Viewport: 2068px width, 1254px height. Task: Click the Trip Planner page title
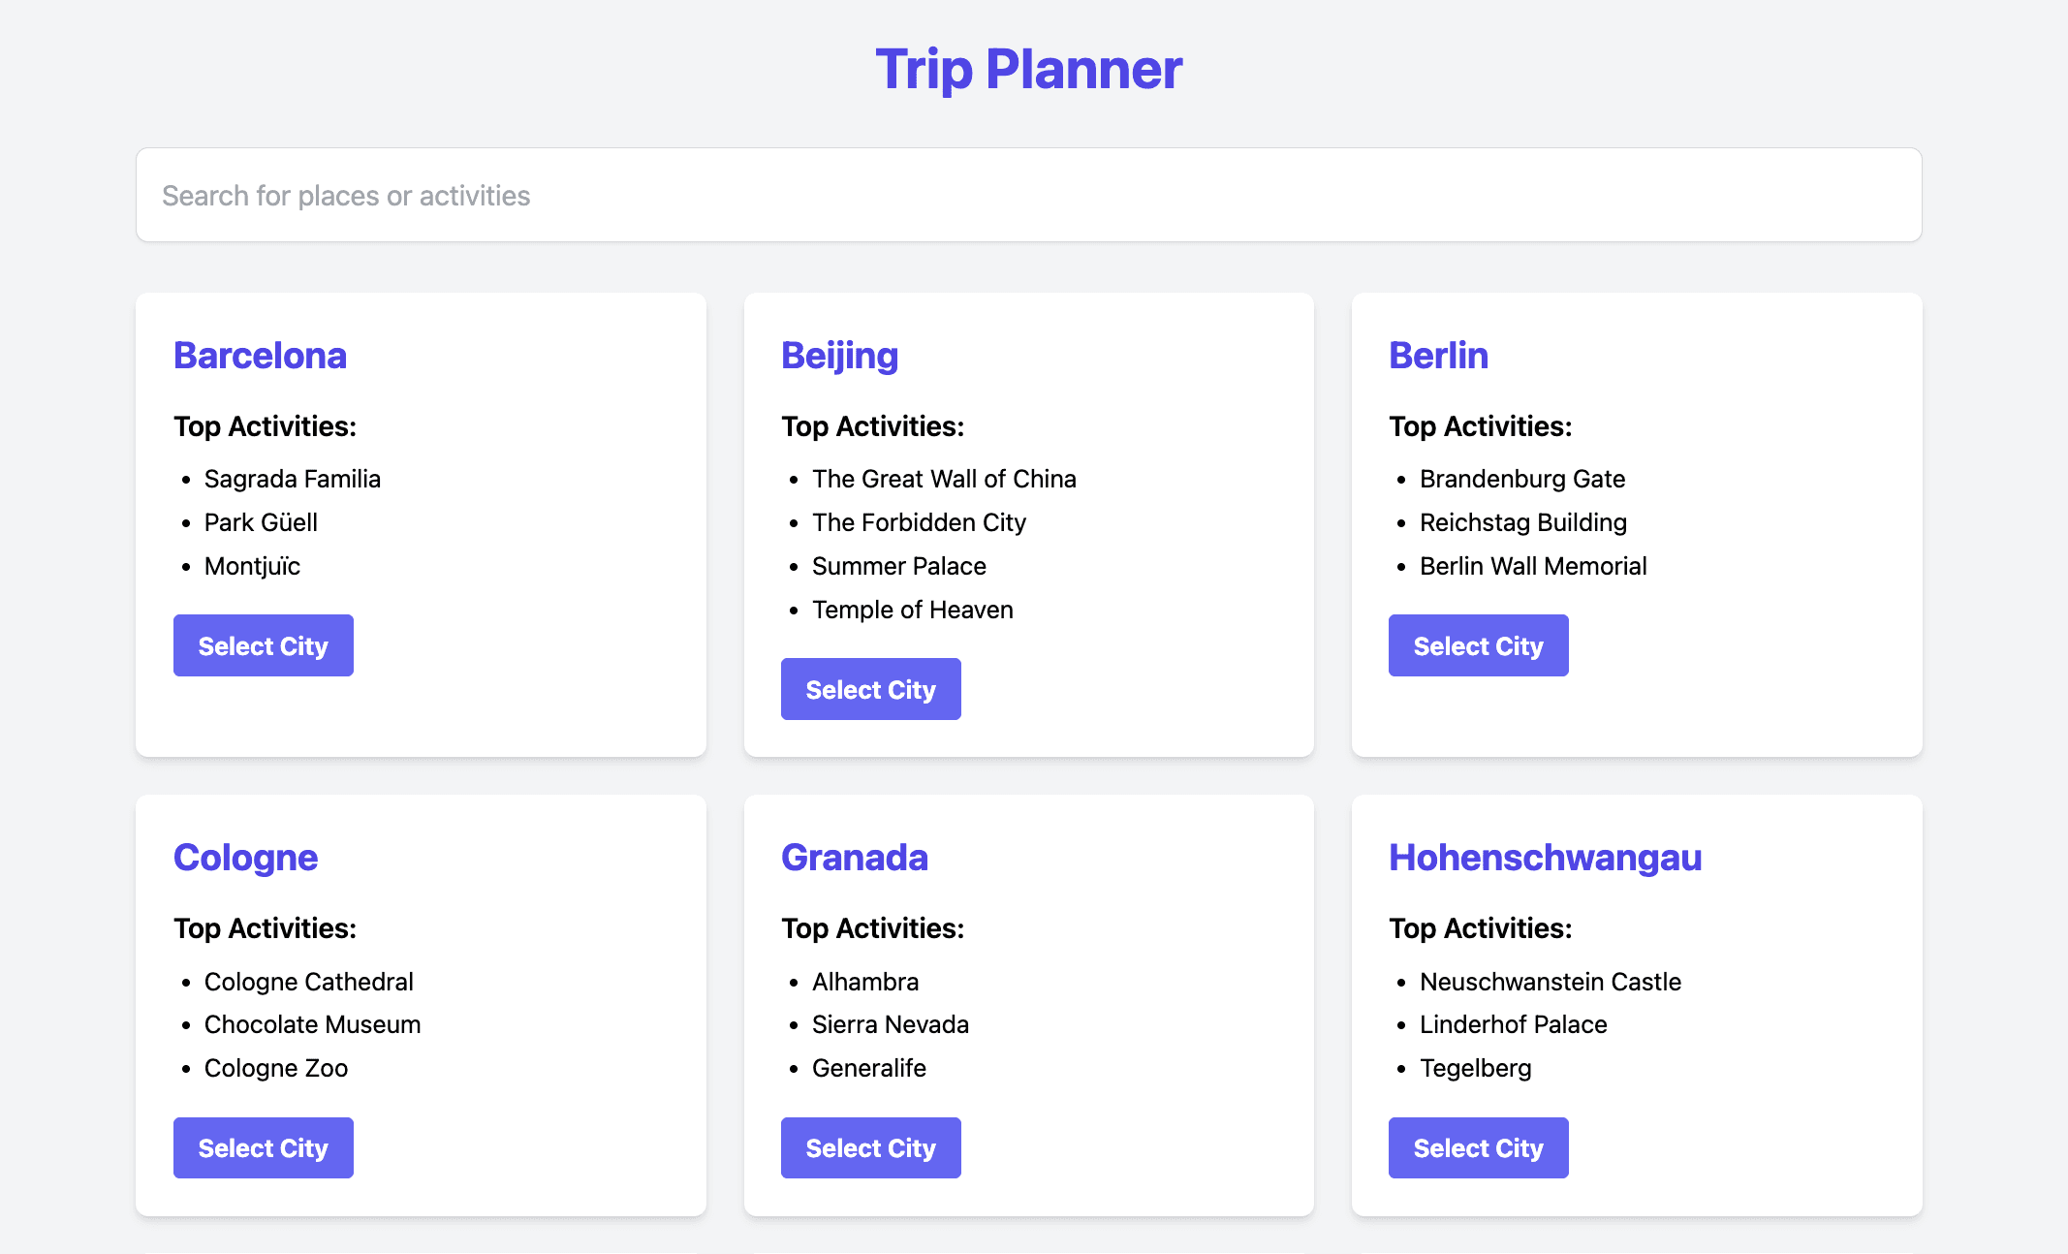click(x=1028, y=69)
